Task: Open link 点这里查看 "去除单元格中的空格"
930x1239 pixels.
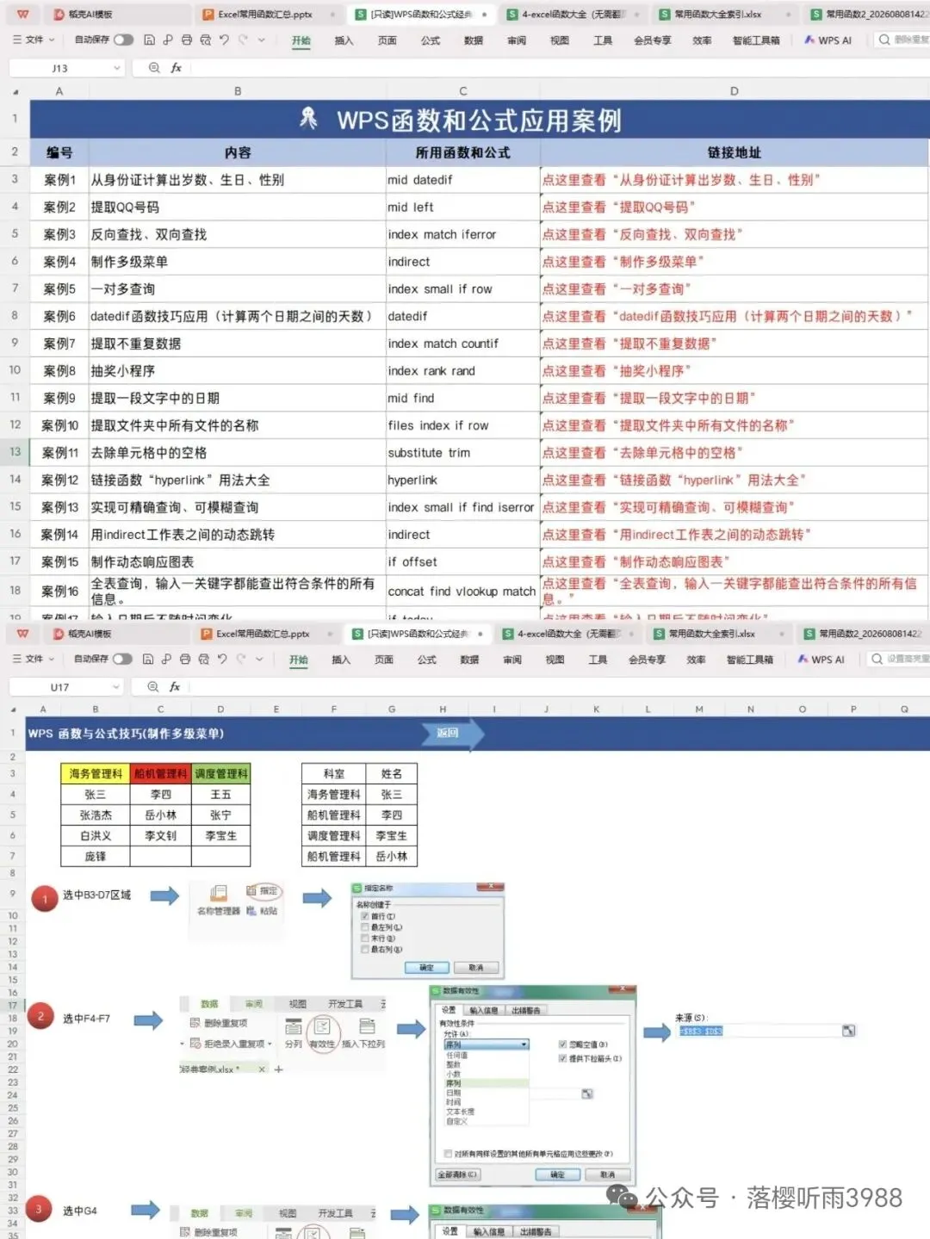Action: pos(642,453)
